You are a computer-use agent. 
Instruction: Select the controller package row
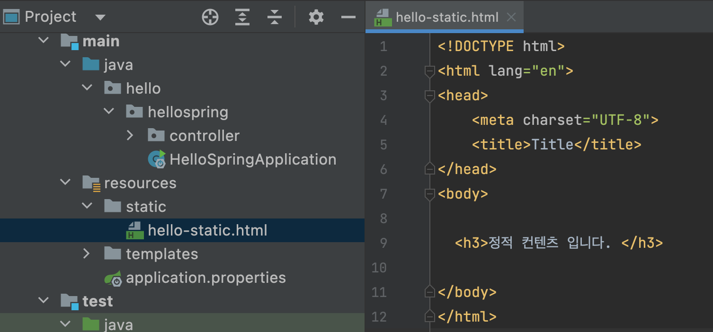coord(182,135)
